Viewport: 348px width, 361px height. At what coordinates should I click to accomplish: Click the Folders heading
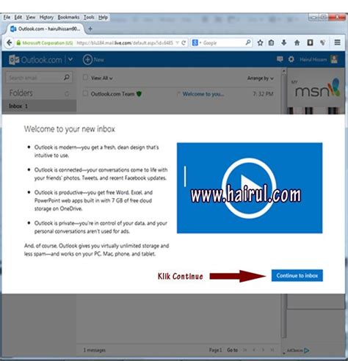point(21,93)
